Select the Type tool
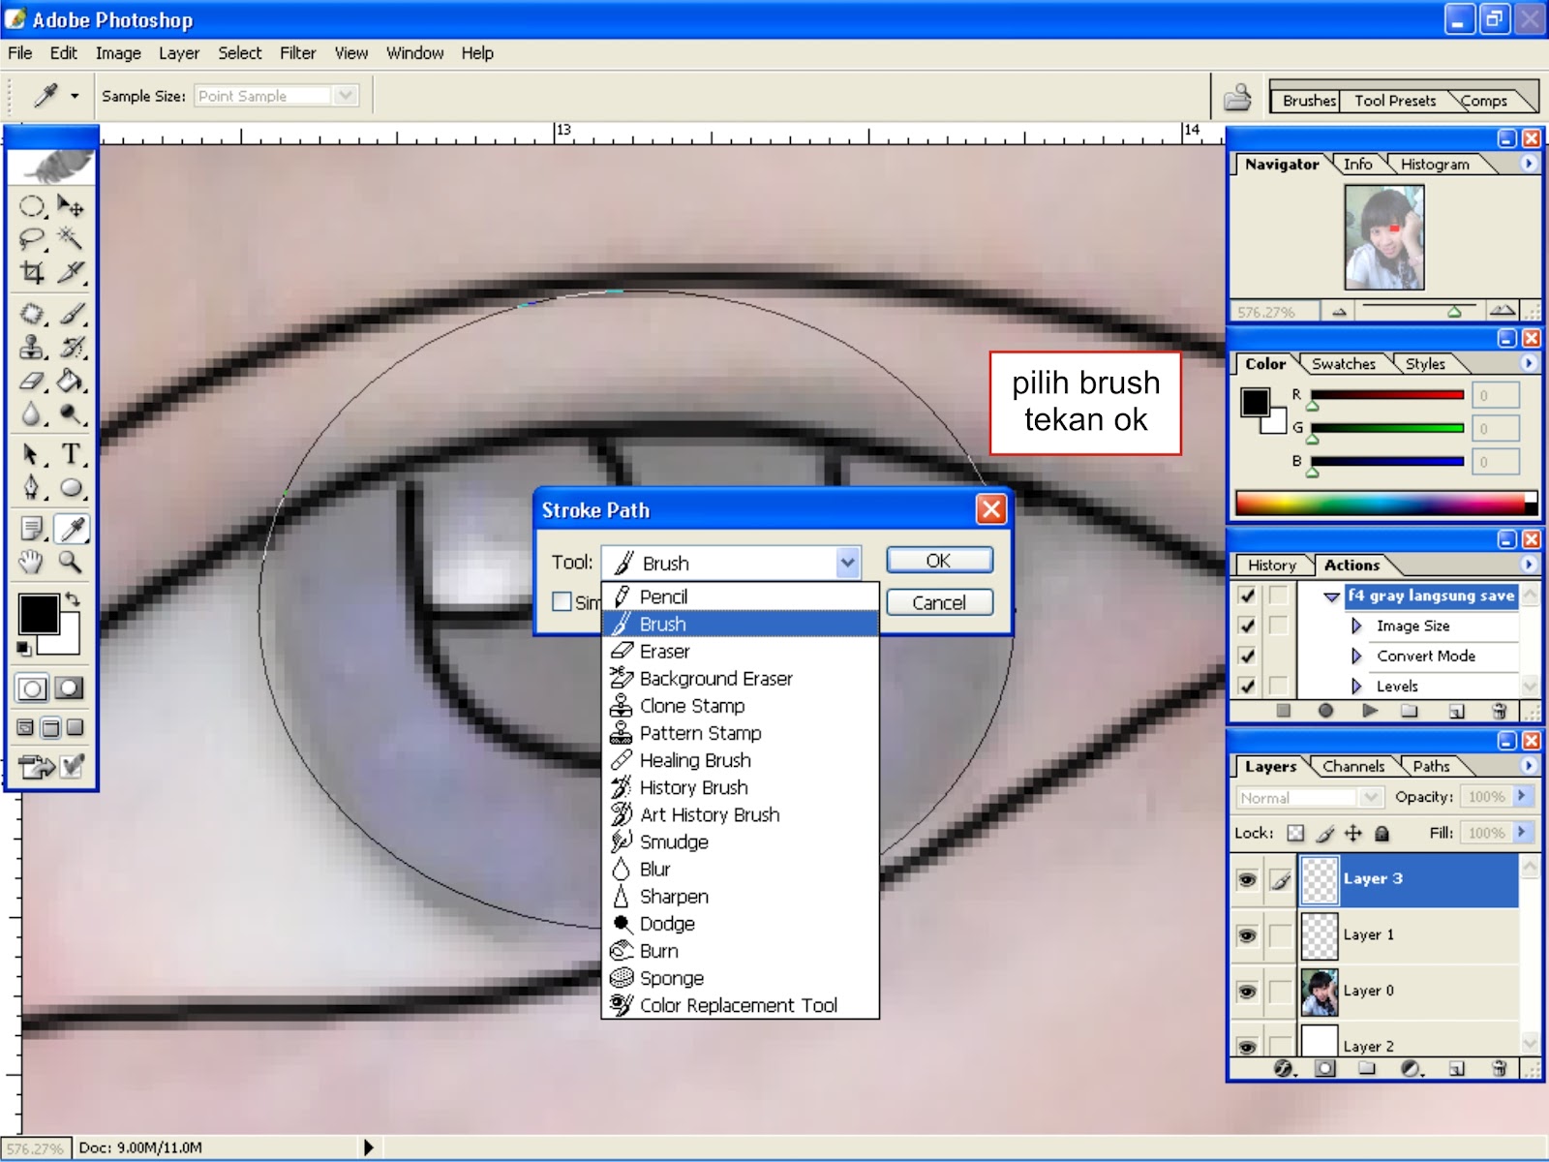 pos(70,454)
